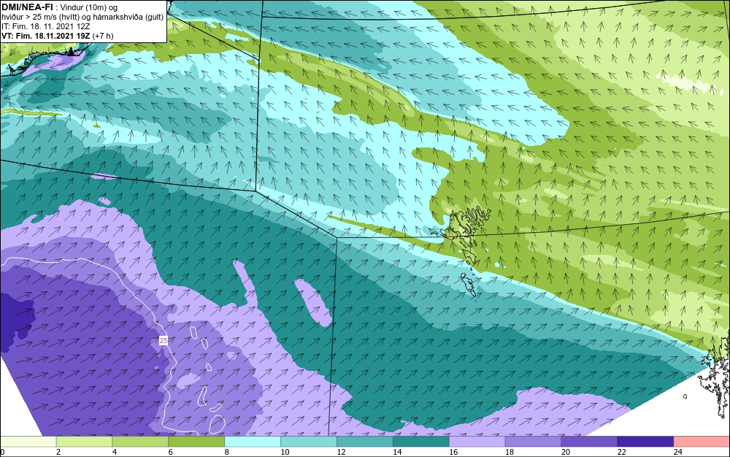
Task: Click the southernmost Faroe island outline
Action: [x=468, y=285]
